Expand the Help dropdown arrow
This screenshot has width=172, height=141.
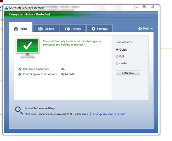(152, 29)
